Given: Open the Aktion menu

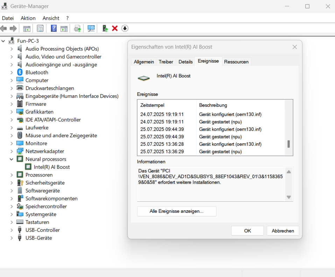Looking at the screenshot, I should (28, 18).
